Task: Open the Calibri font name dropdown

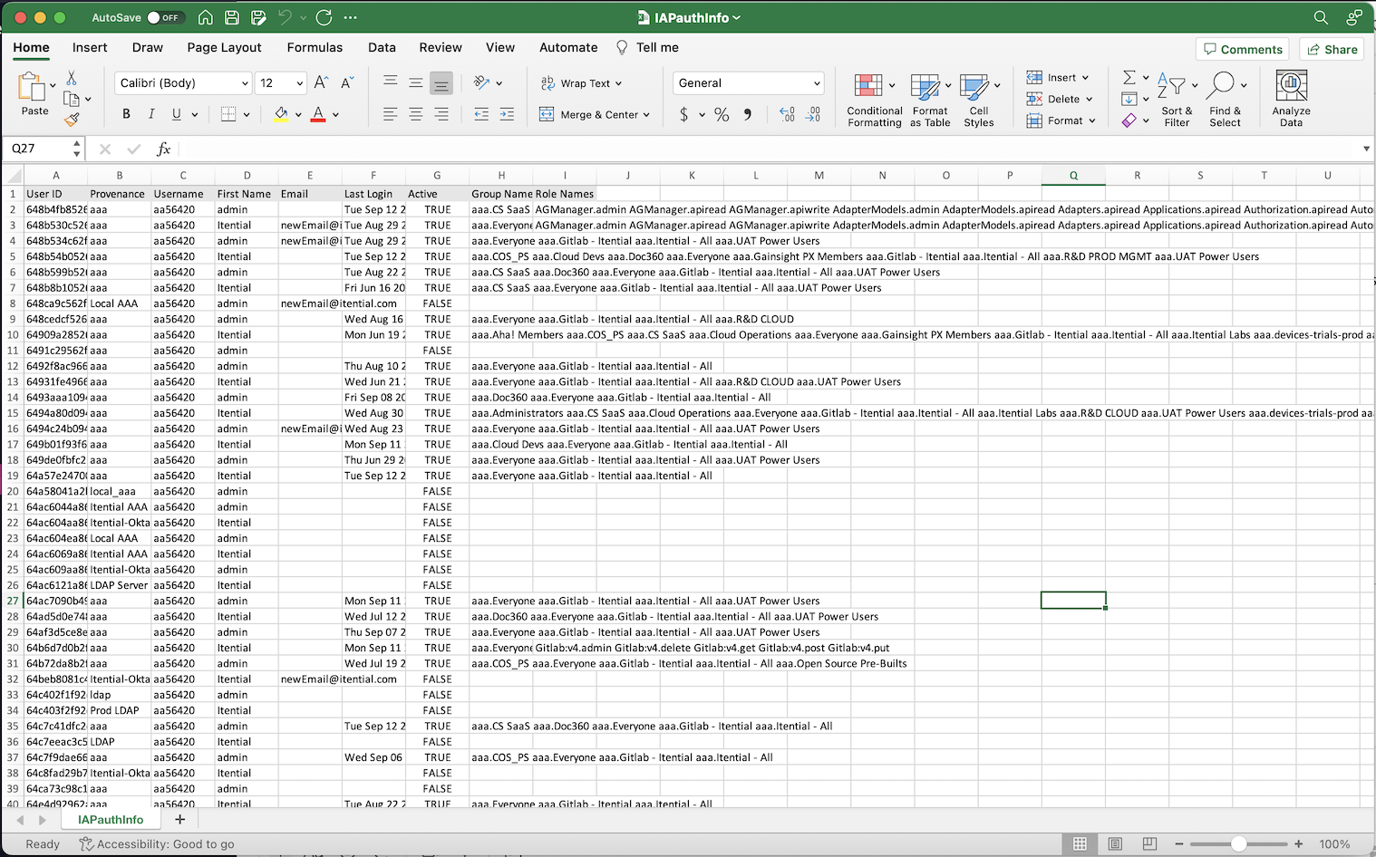Action: point(245,83)
